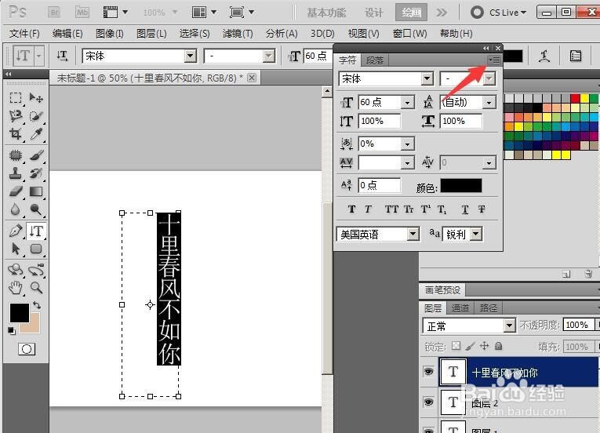Click the foreground color swatch in toolbox
This screenshot has height=433, width=600.
coord(19,313)
